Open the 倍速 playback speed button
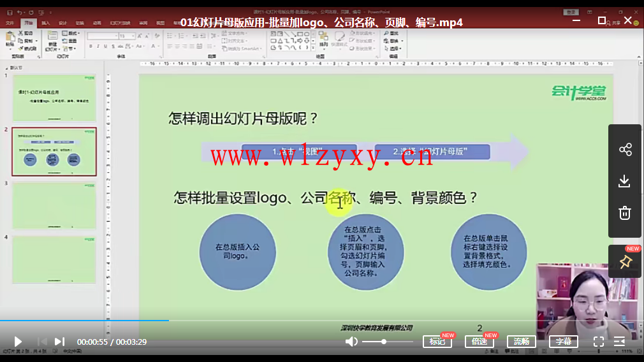The height and width of the screenshot is (362, 644). point(479,342)
